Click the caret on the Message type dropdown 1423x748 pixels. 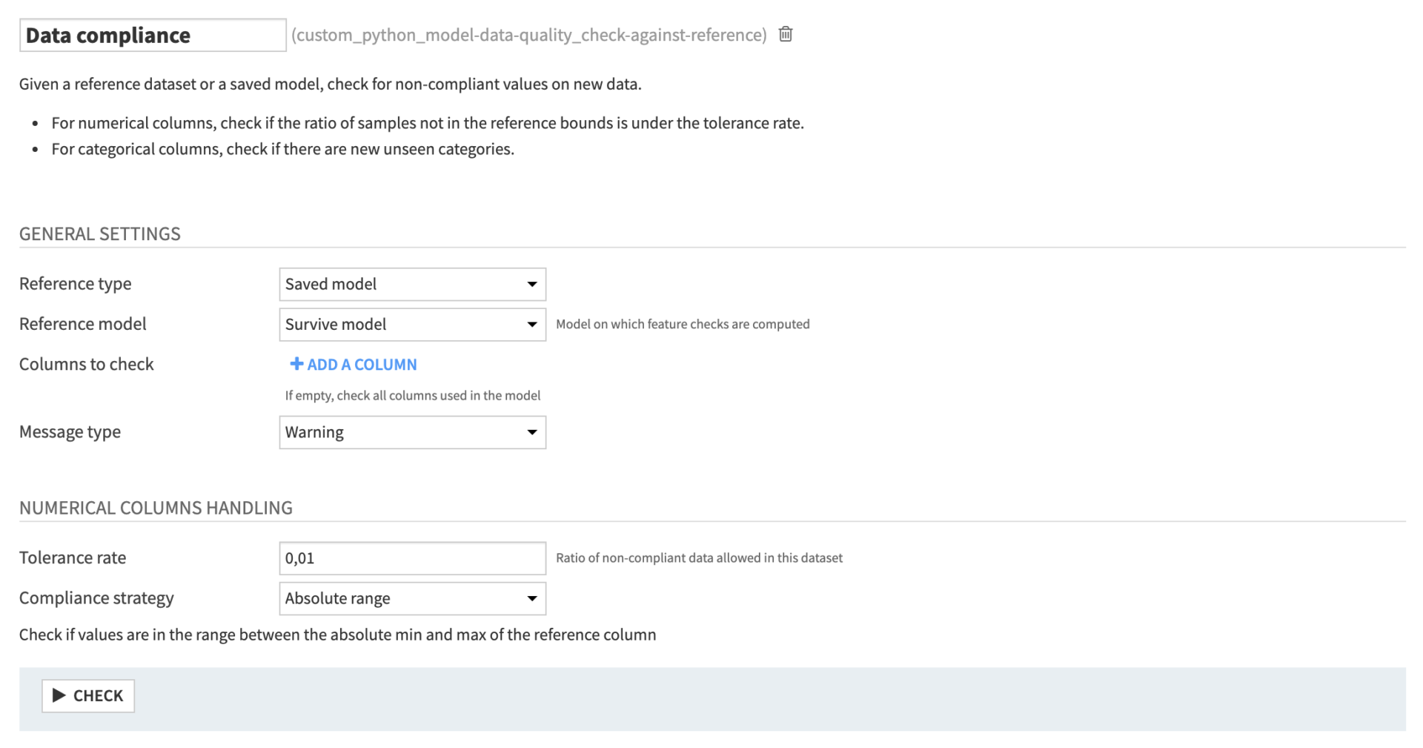pos(531,432)
